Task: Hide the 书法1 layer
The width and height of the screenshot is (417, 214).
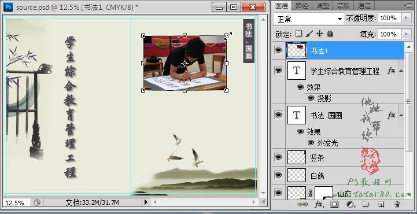Action: click(x=278, y=50)
